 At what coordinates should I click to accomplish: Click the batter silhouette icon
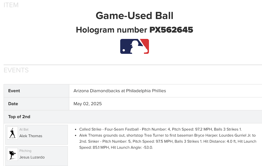coord(12,133)
